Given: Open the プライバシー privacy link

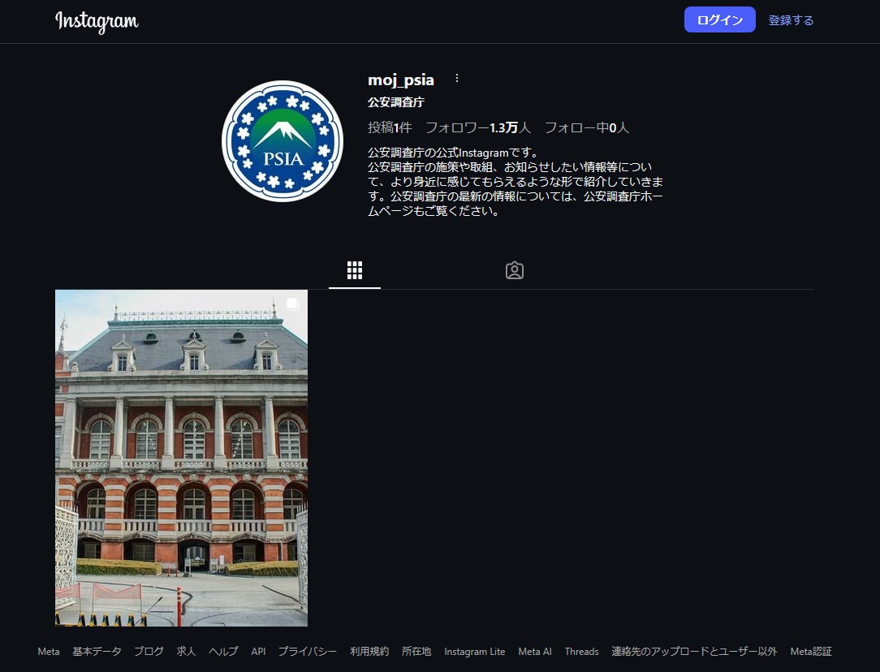Looking at the screenshot, I should pyautogui.click(x=308, y=652).
